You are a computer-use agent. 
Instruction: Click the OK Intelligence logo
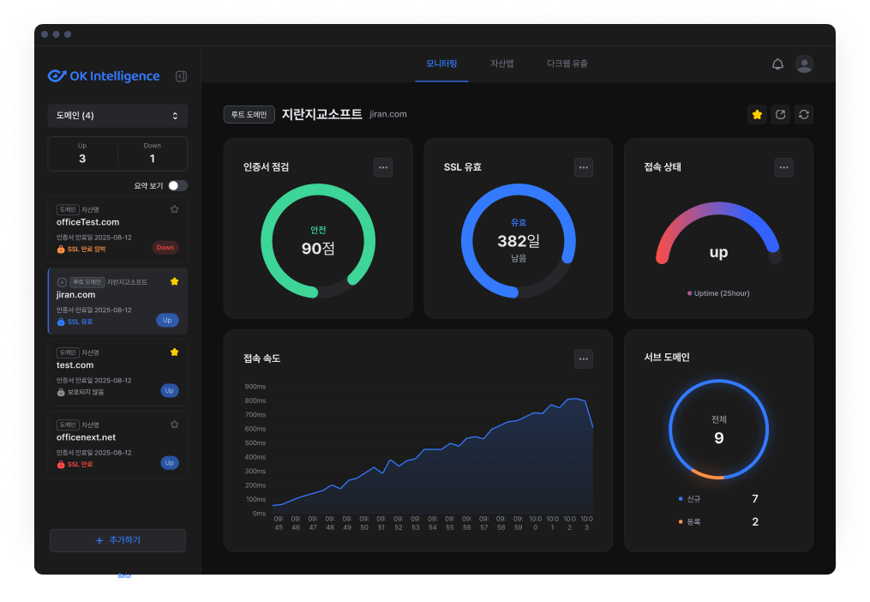tap(104, 76)
